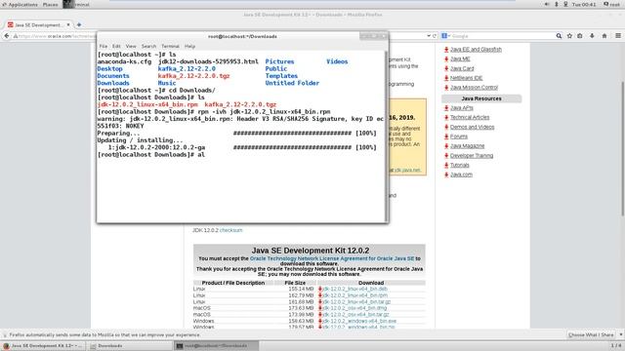Image resolution: width=625 pixels, height=351 pixels.
Task: Open the terminal's Search menu
Action: pos(148,46)
